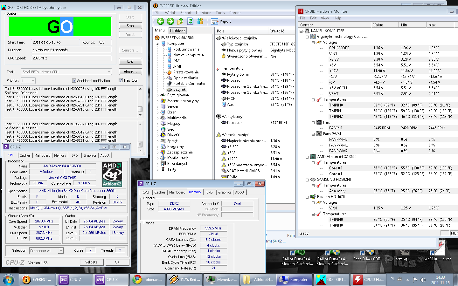This screenshot has height=286, width=458.
Task: Click Windows Start orb on taskbar
Action: coord(9,280)
